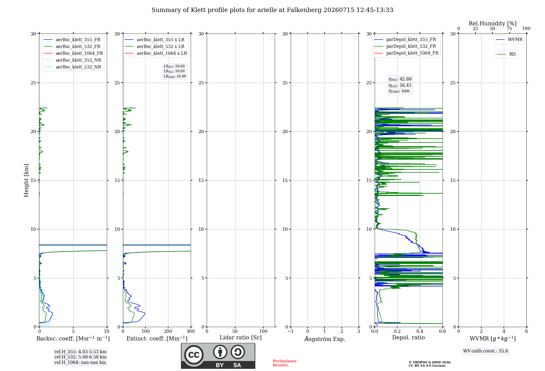Click the empty legend box in Lidar ratio plot
This screenshot has height=371, width=545.
pyautogui.click(x=271, y=38)
